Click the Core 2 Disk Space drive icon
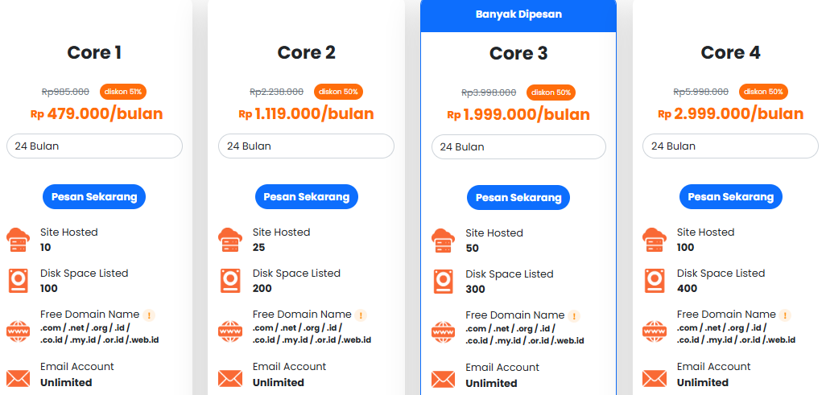826x395 pixels. [x=229, y=280]
